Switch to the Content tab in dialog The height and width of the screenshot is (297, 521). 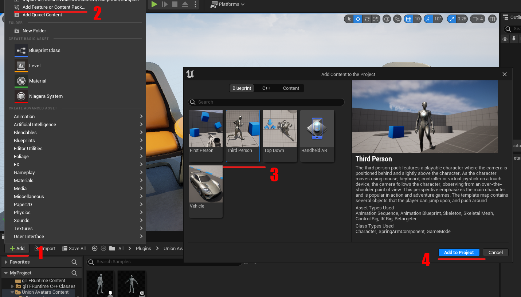click(x=291, y=88)
